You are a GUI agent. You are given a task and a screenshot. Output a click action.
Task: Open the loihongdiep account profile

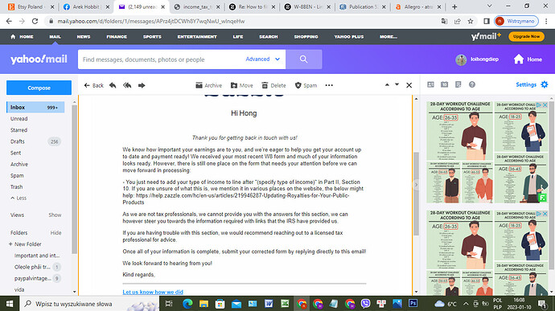click(477, 59)
